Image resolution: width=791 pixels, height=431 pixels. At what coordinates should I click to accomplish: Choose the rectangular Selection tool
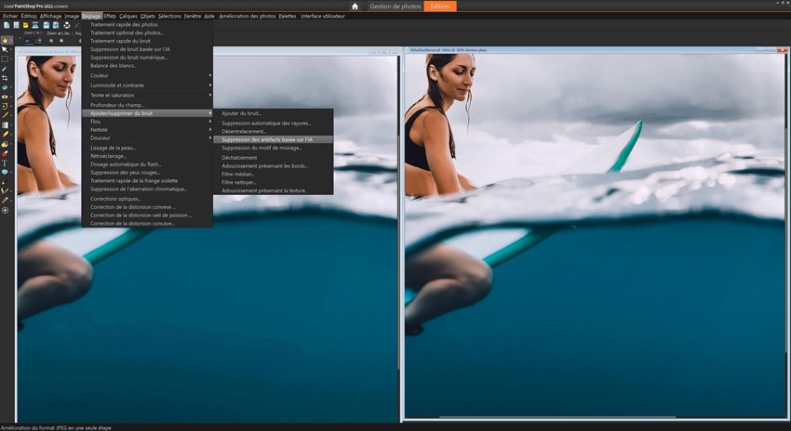(5, 59)
